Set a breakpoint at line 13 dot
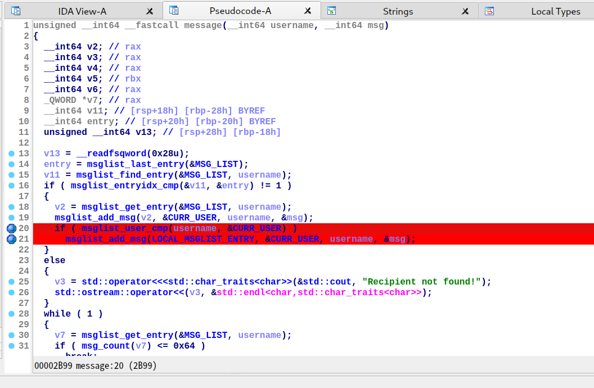 (11, 154)
